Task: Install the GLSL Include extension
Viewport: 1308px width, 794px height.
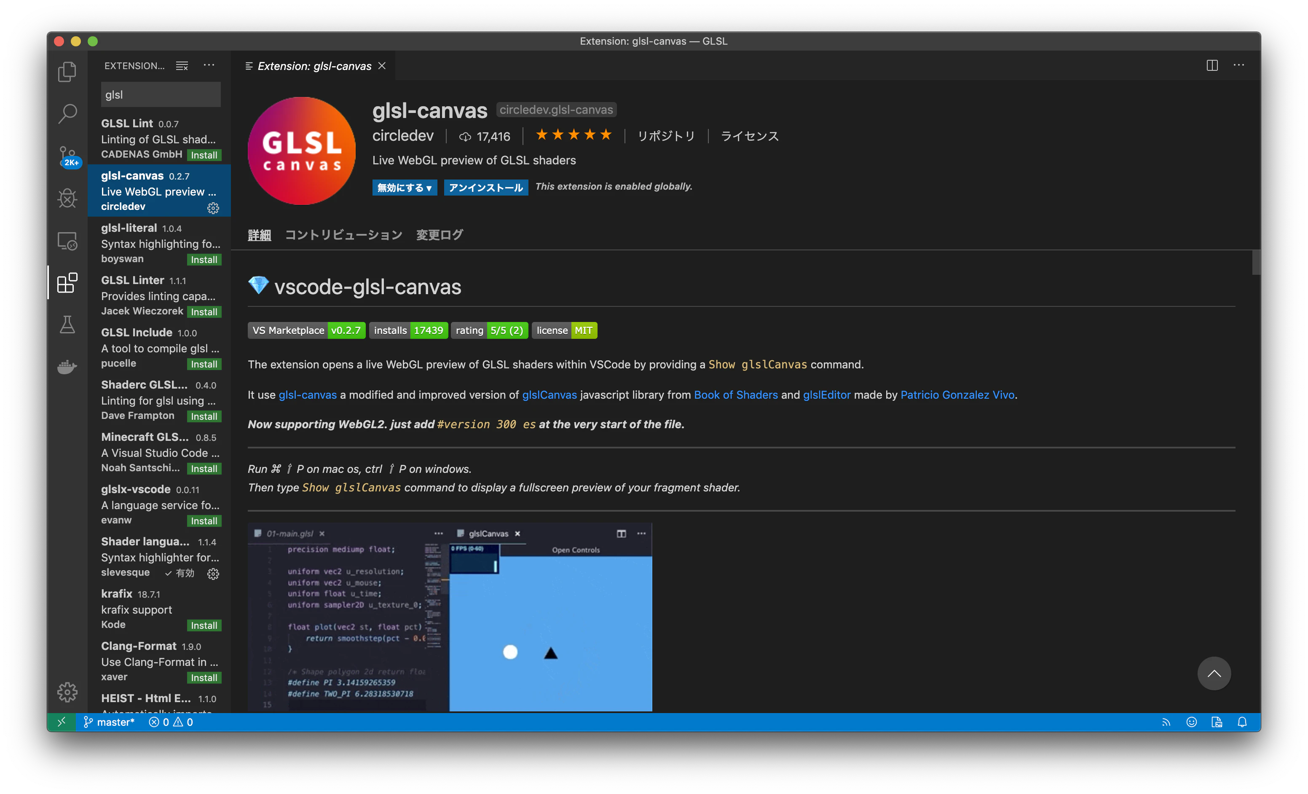Action: (x=204, y=364)
